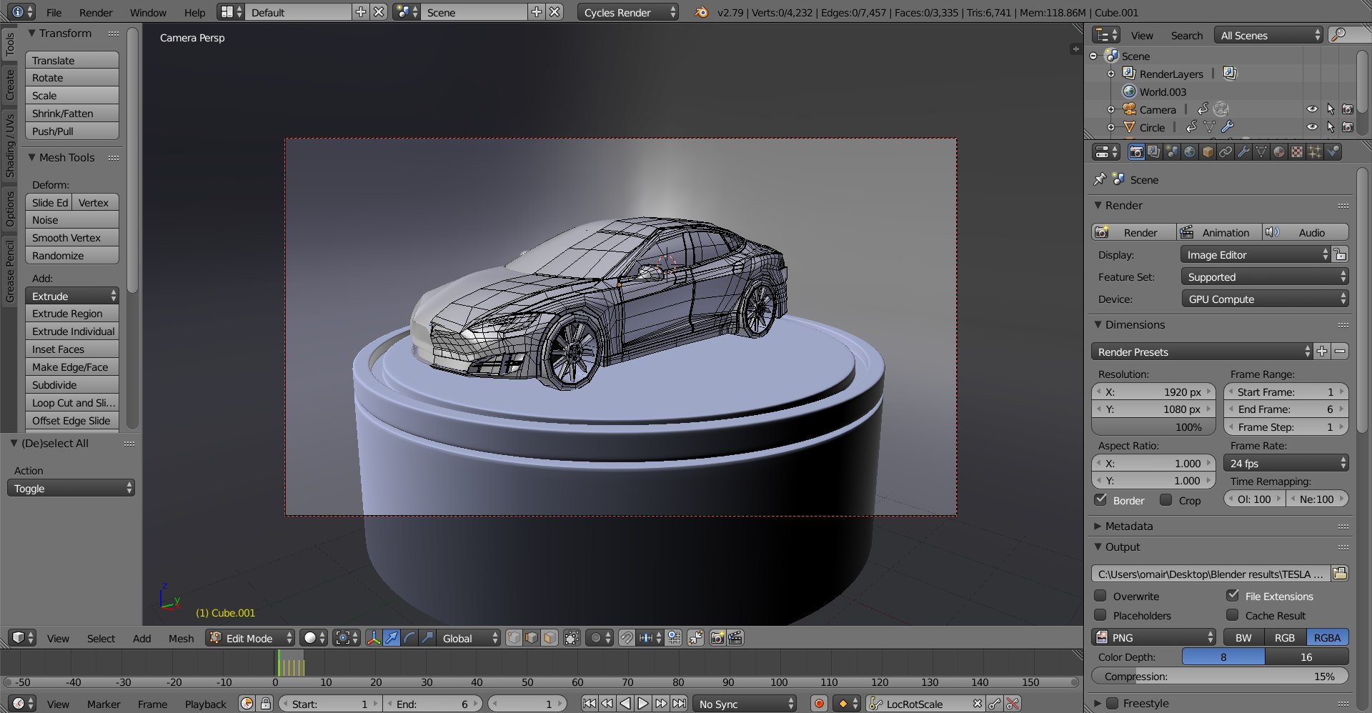Open the GPU Compute device dropdown

point(1265,299)
